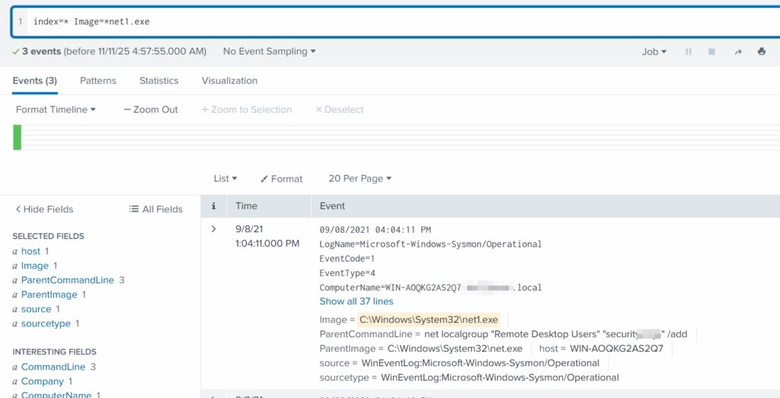Switch to the Visualization tab
Screen dimensions: 780x398
click(x=229, y=81)
